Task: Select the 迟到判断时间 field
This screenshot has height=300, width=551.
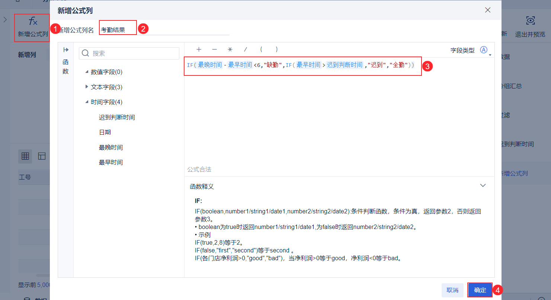Action: coord(117,117)
